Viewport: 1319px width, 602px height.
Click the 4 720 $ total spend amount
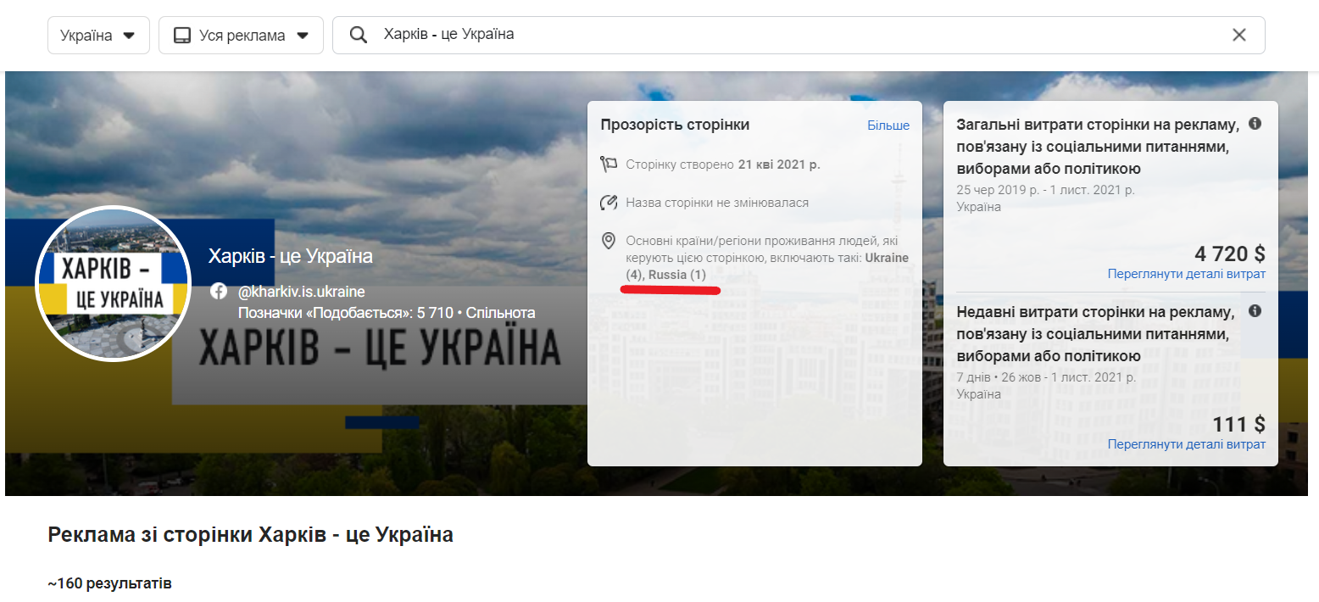1229,254
